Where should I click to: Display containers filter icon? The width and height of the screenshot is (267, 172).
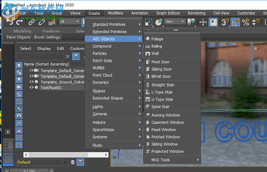19,130
